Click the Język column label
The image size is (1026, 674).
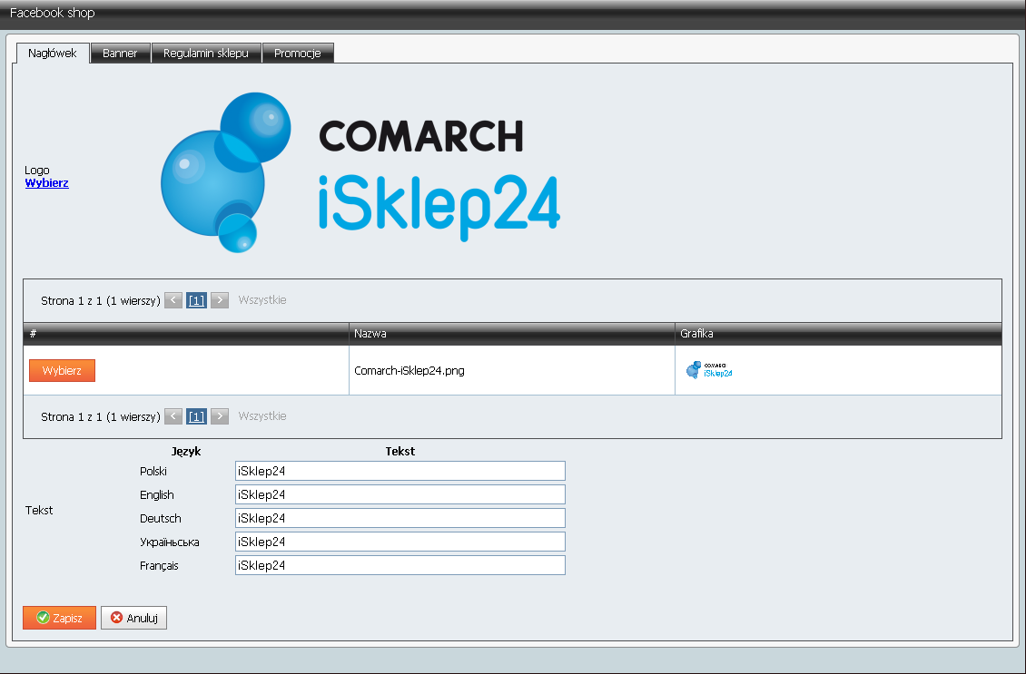point(186,451)
